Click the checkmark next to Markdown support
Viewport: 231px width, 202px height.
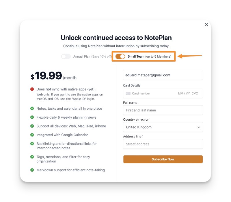(32, 170)
